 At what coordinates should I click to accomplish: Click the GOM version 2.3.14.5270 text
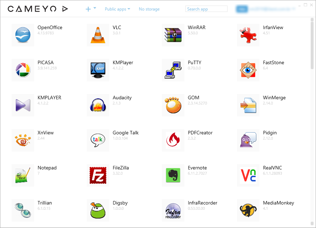(x=197, y=103)
